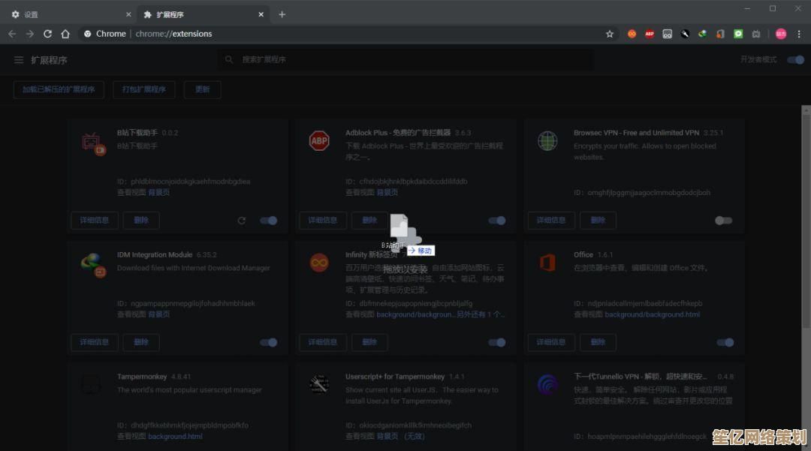
Task: Open 详细信息 for IDM Integration Module
Action: 95,342
